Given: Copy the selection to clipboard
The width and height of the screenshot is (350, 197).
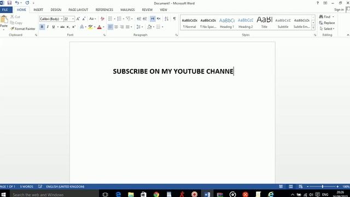Looking at the screenshot, I should (x=16, y=23).
